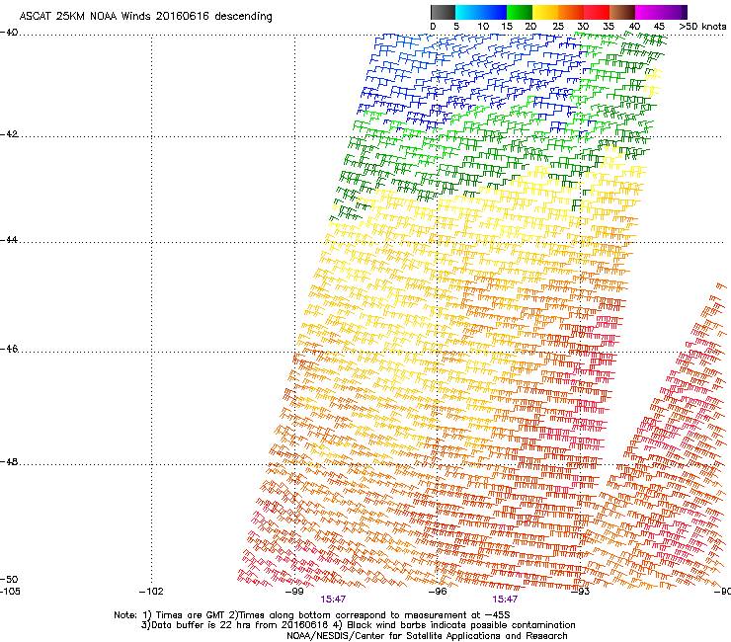Image resolution: width=731 pixels, height=642 pixels.
Task: Click the 'Data buffer is 22 hrs' note line
Action: (358, 625)
